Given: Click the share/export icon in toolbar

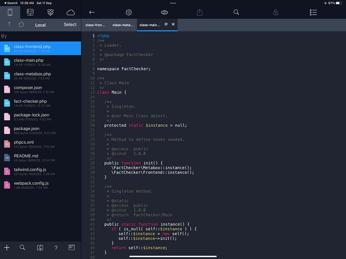Looking at the screenshot, I should click(x=200, y=13).
